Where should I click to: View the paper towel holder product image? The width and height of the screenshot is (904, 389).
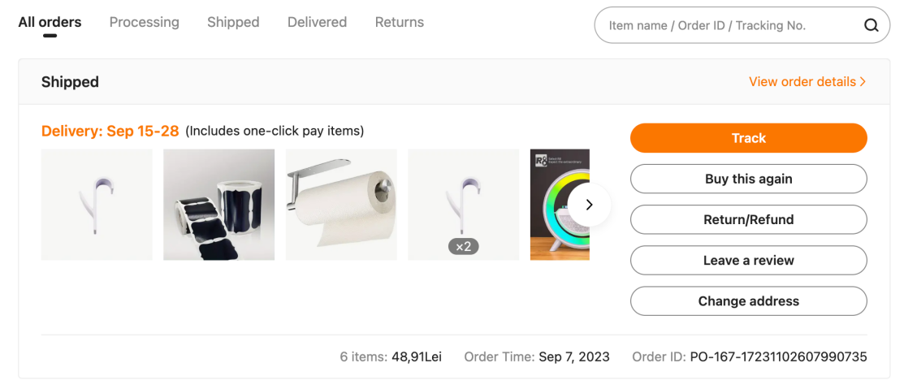point(341,205)
